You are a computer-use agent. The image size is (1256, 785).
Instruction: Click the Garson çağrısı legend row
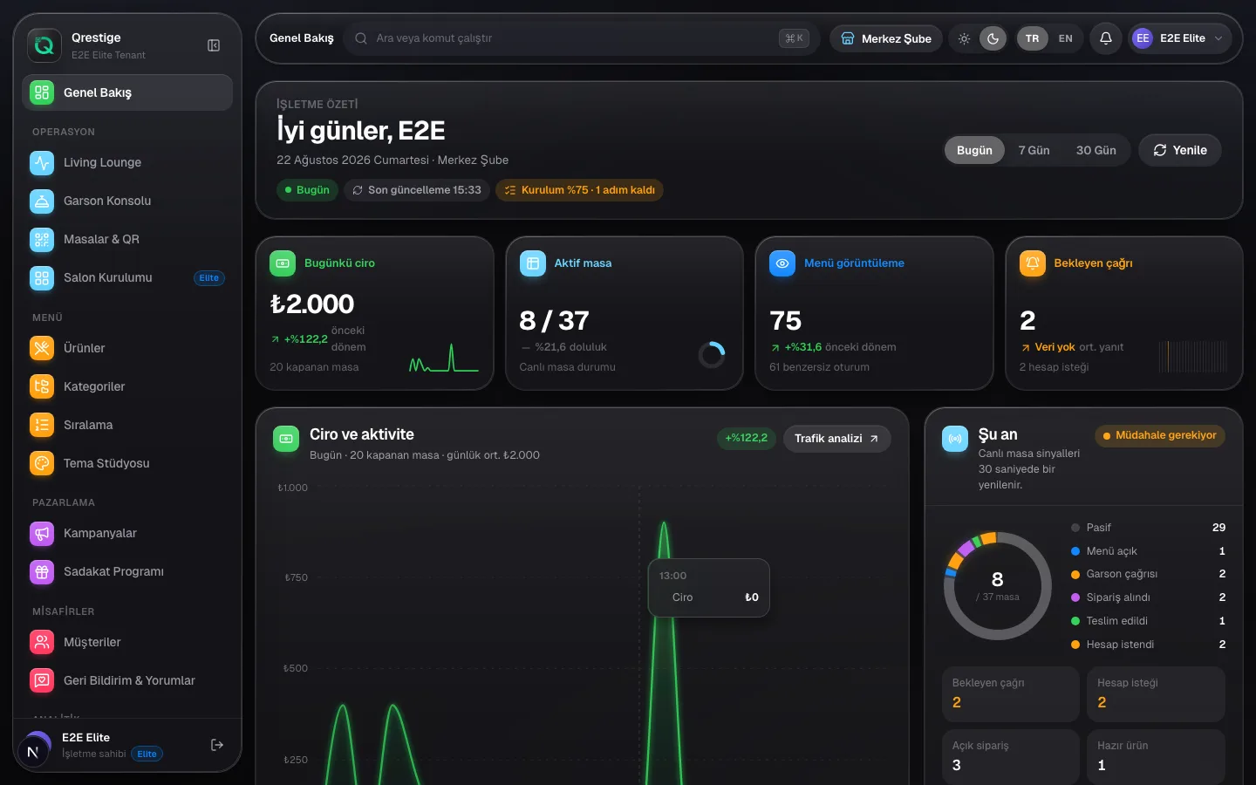coord(1148,574)
